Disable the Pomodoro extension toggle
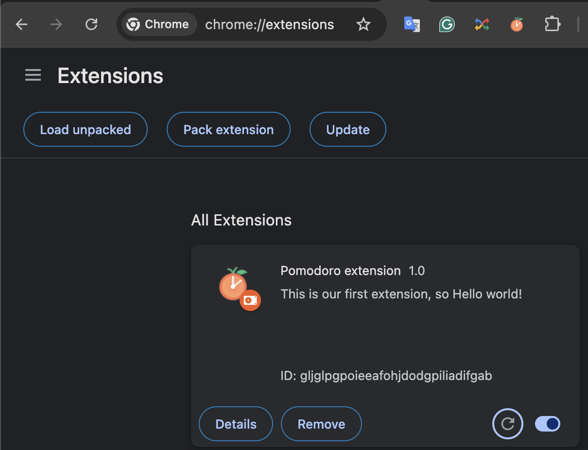This screenshot has width=588, height=450. (x=548, y=424)
